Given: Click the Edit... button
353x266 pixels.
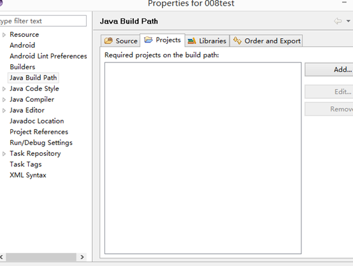Looking at the screenshot, I should point(329,92).
